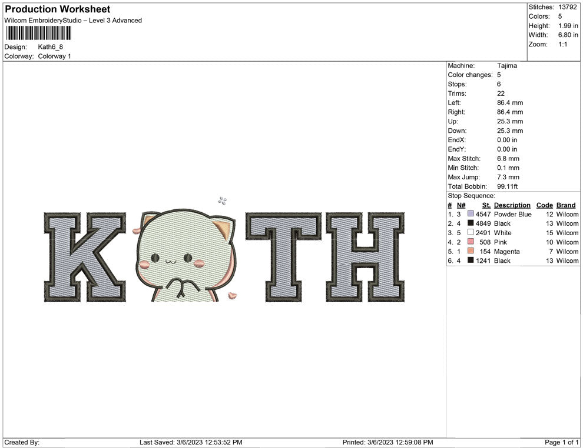Click the Trims value "22"

[501, 93]
